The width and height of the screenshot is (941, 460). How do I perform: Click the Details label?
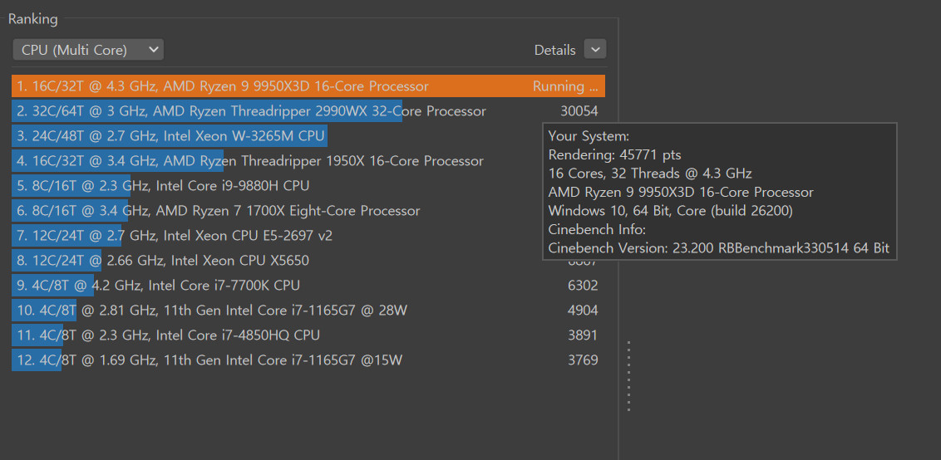tap(554, 51)
